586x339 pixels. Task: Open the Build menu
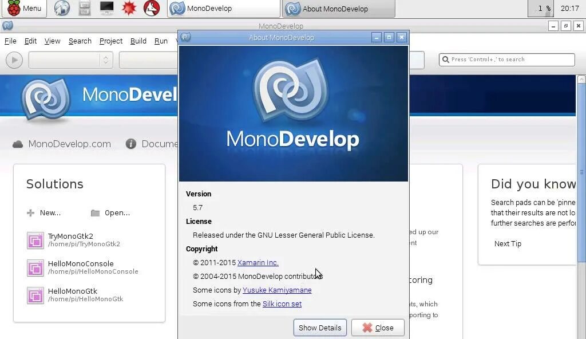click(x=138, y=41)
